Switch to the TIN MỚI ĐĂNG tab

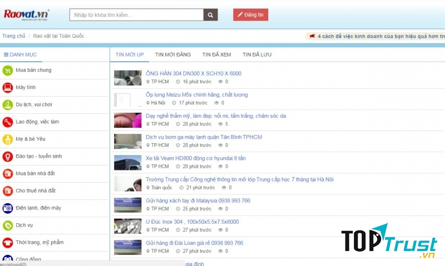(x=172, y=54)
